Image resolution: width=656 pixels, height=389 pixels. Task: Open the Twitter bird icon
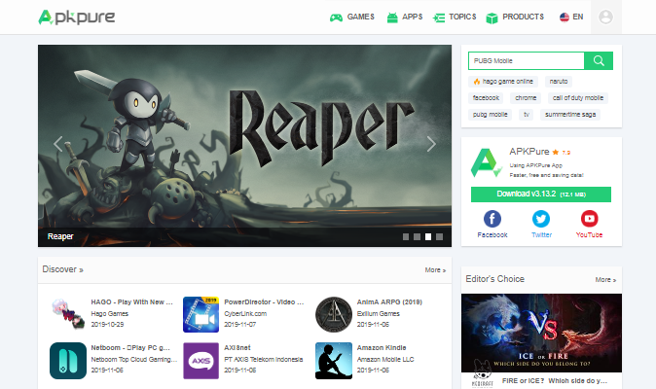coord(541,219)
